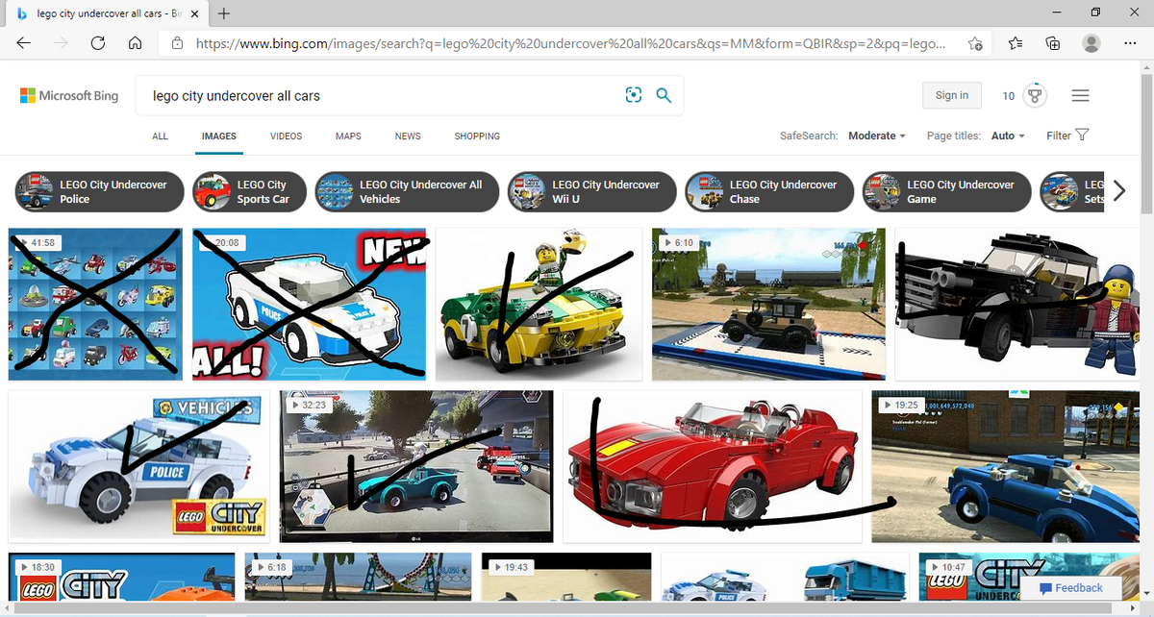Open the 20:08 white police car thumbnail
The width and height of the screenshot is (1154, 617).
click(309, 304)
